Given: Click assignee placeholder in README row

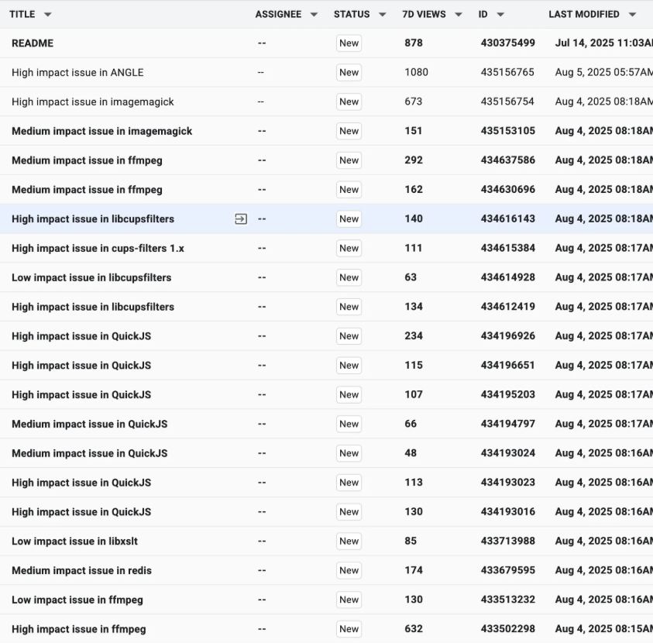Looking at the screenshot, I should [x=262, y=43].
